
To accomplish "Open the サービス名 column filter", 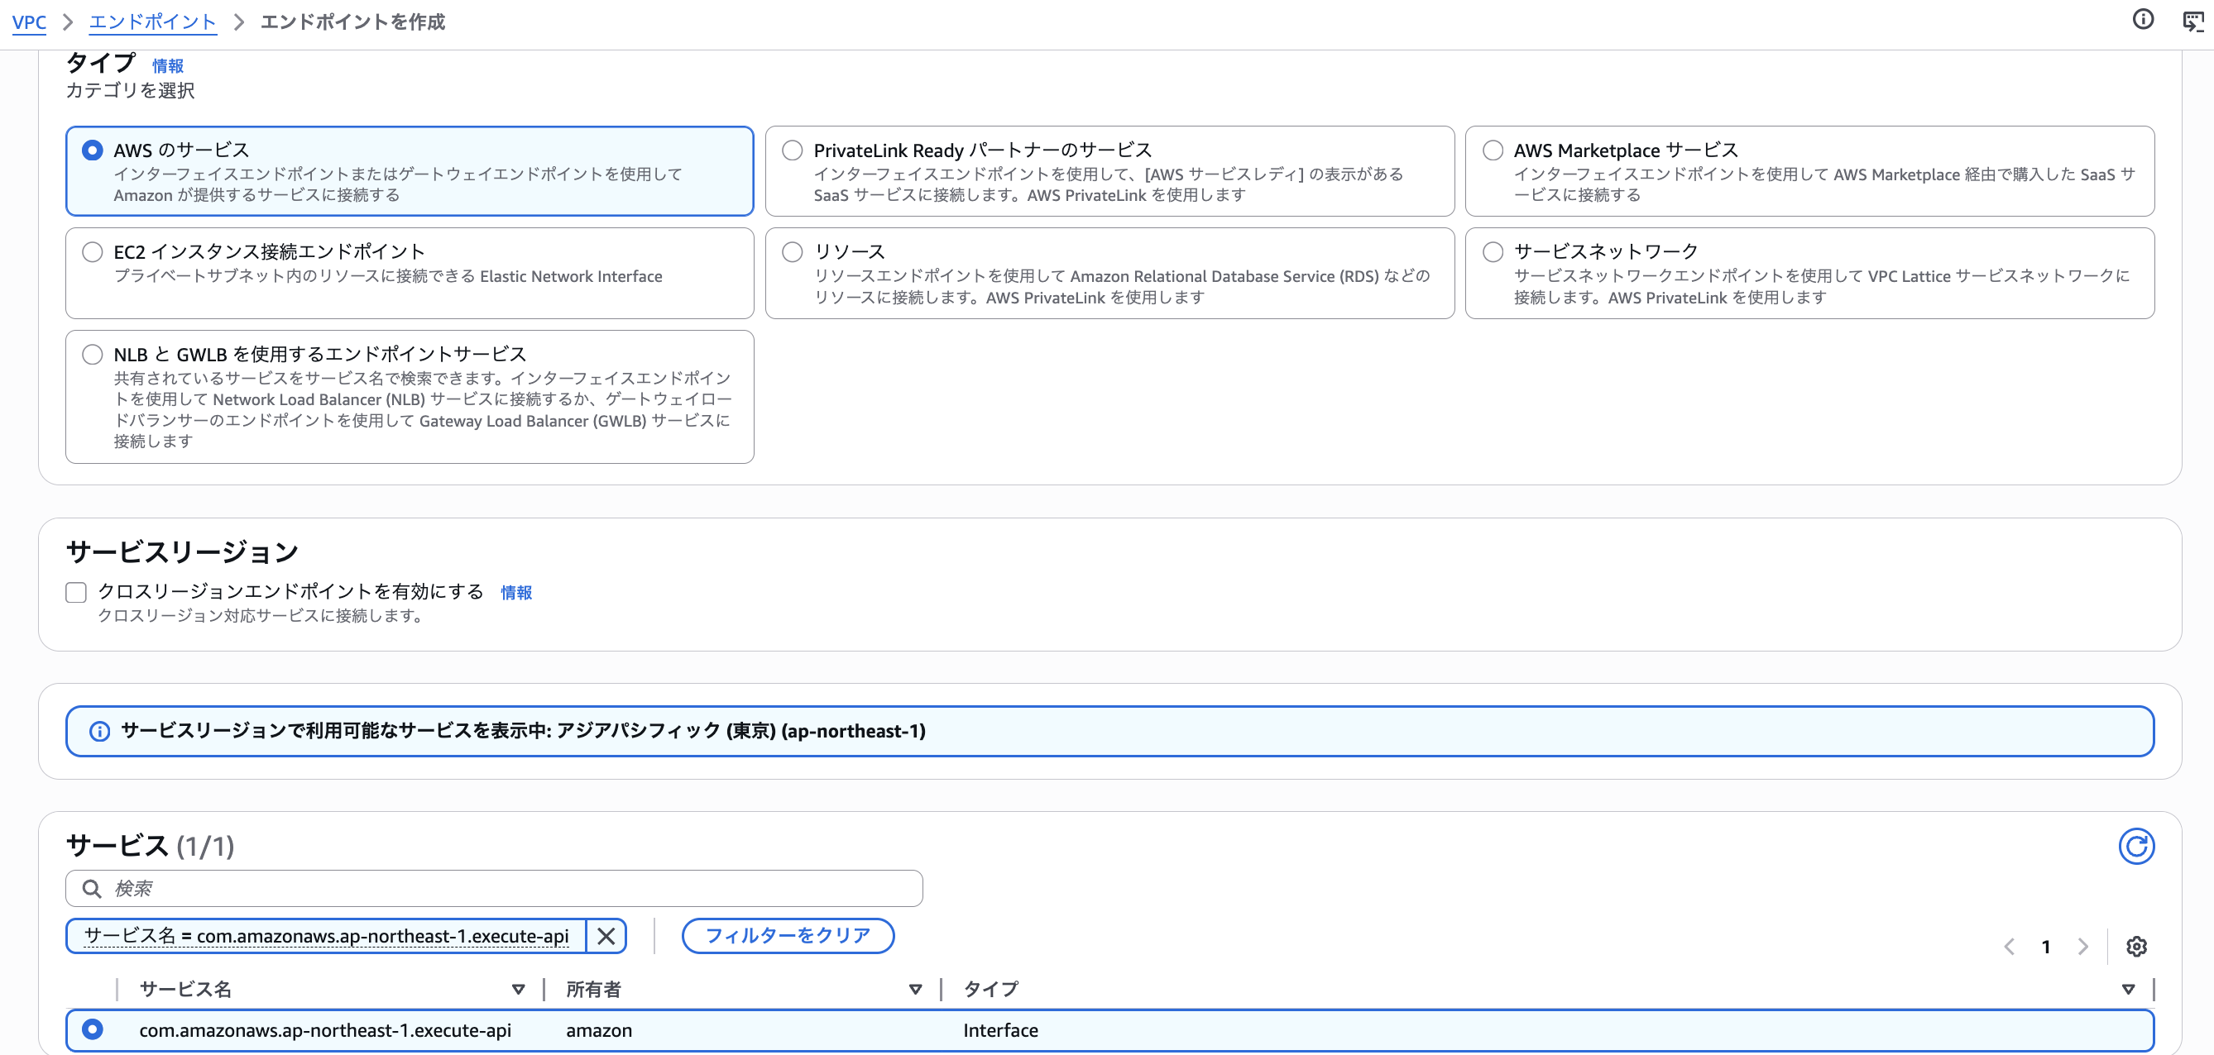I will click(519, 989).
